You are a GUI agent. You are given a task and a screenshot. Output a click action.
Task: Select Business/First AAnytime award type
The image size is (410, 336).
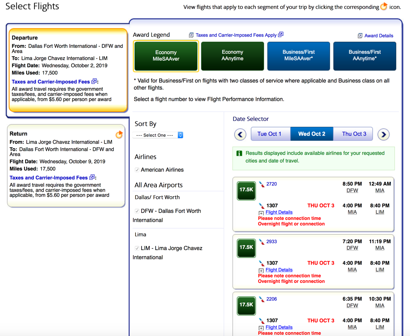(x=365, y=56)
